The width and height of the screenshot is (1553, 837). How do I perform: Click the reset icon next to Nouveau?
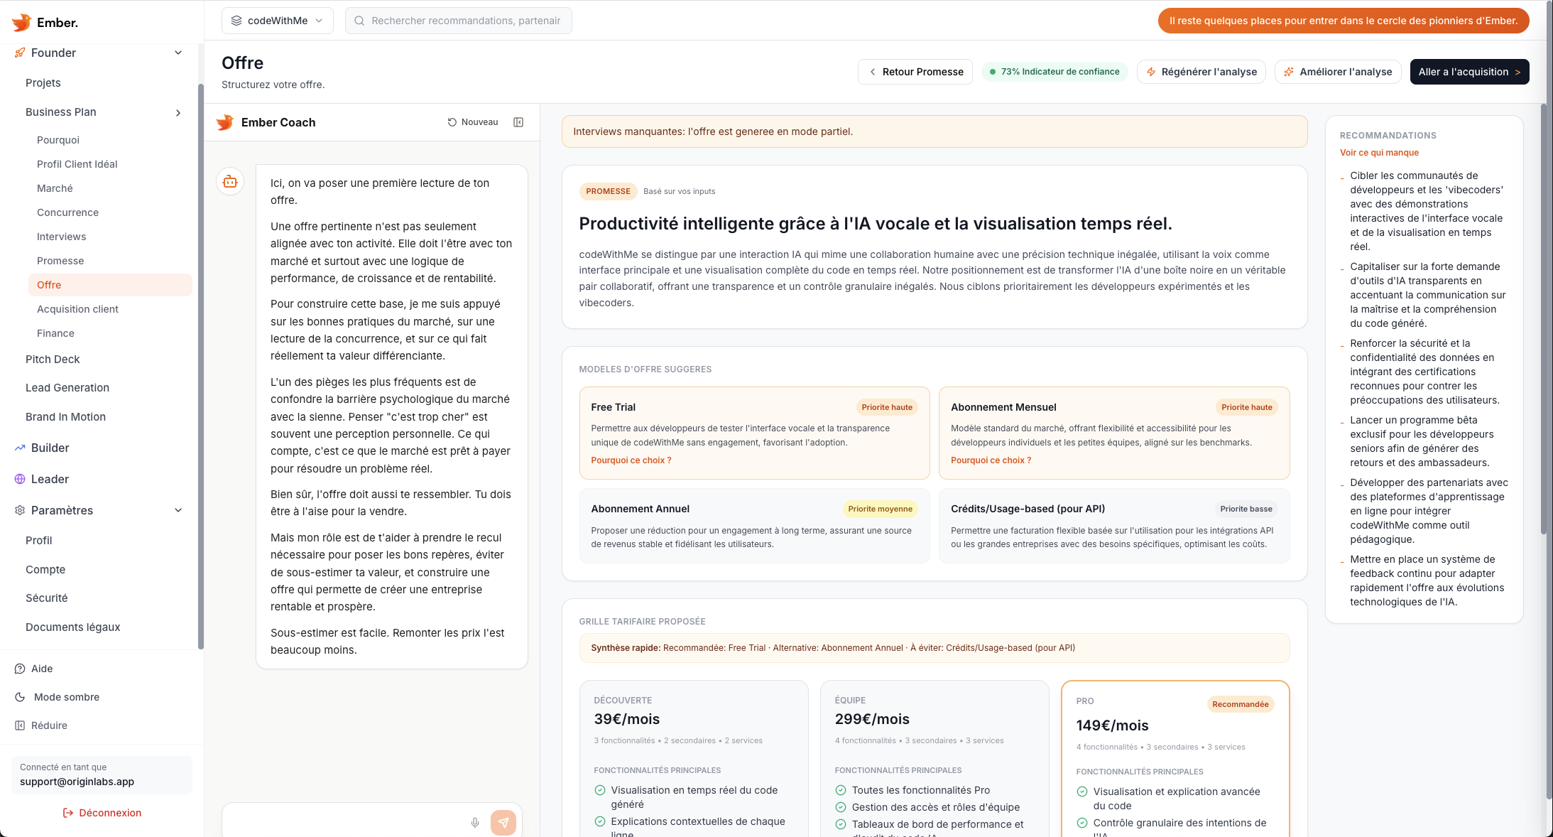pos(452,121)
